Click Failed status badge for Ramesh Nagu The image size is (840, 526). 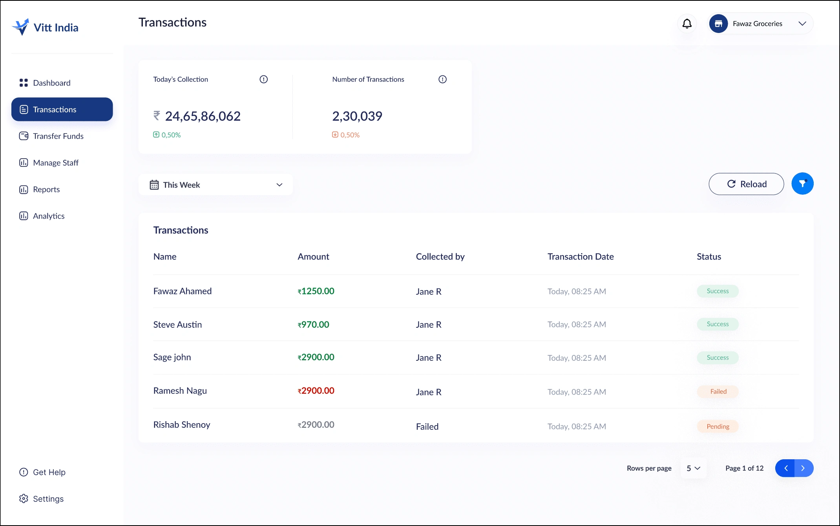[718, 391]
